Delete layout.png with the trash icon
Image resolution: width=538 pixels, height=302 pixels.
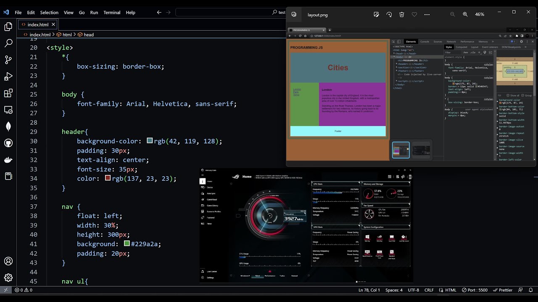(402, 14)
